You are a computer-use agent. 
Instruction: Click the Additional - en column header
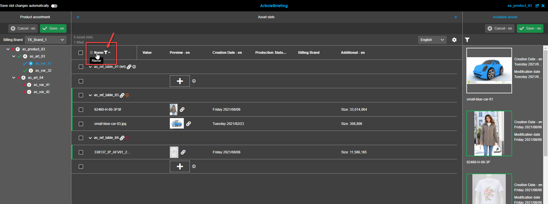(x=353, y=53)
